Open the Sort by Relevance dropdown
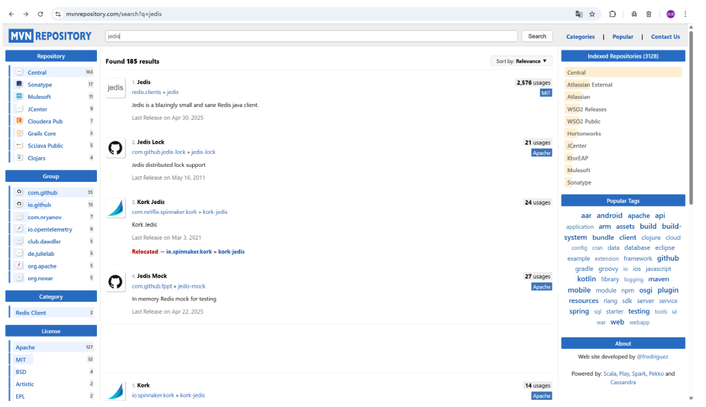The height and width of the screenshot is (407, 706). tap(521, 61)
